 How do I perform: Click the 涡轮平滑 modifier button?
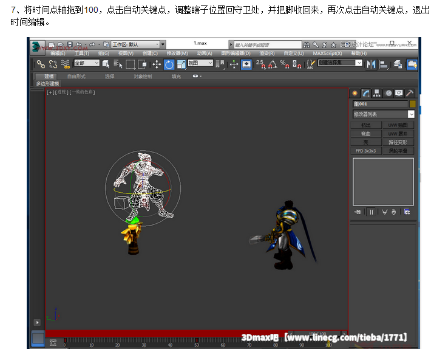point(398,151)
